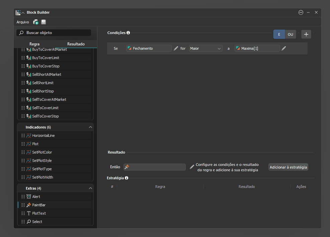Click Adicionar à estratégia button

pos(288,167)
